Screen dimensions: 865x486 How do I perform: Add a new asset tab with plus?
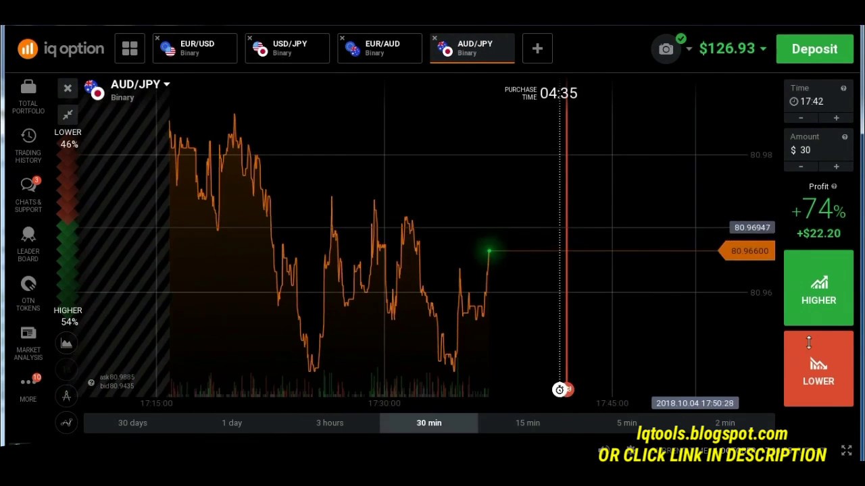pos(537,49)
